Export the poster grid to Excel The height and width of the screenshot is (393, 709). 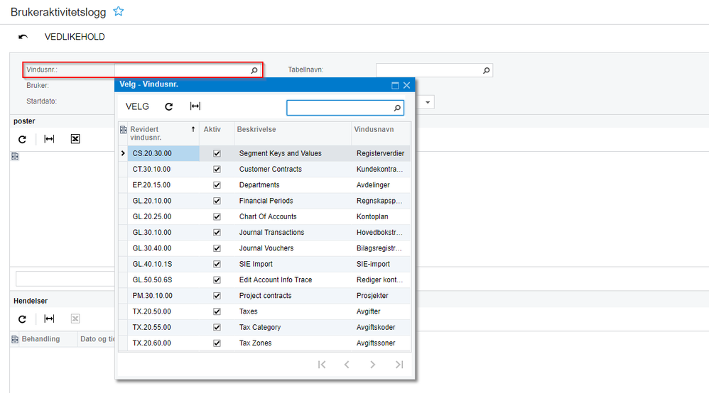[75, 138]
